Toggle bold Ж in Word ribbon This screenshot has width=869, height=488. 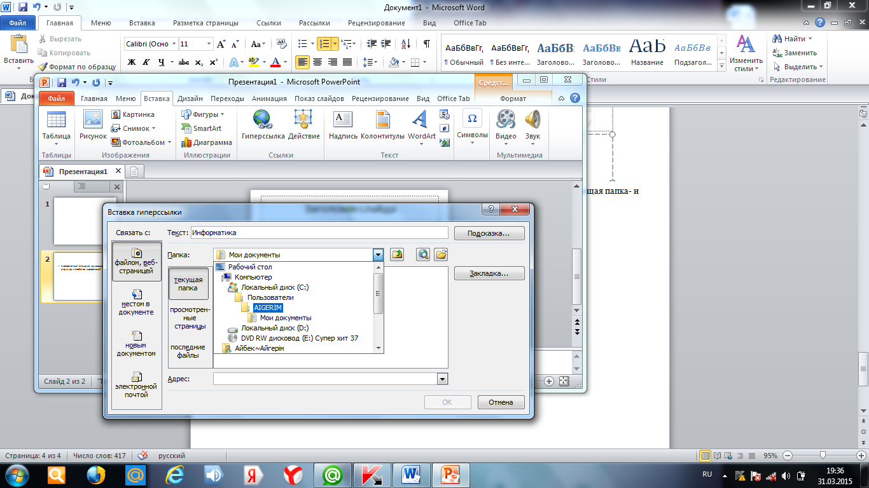132,62
